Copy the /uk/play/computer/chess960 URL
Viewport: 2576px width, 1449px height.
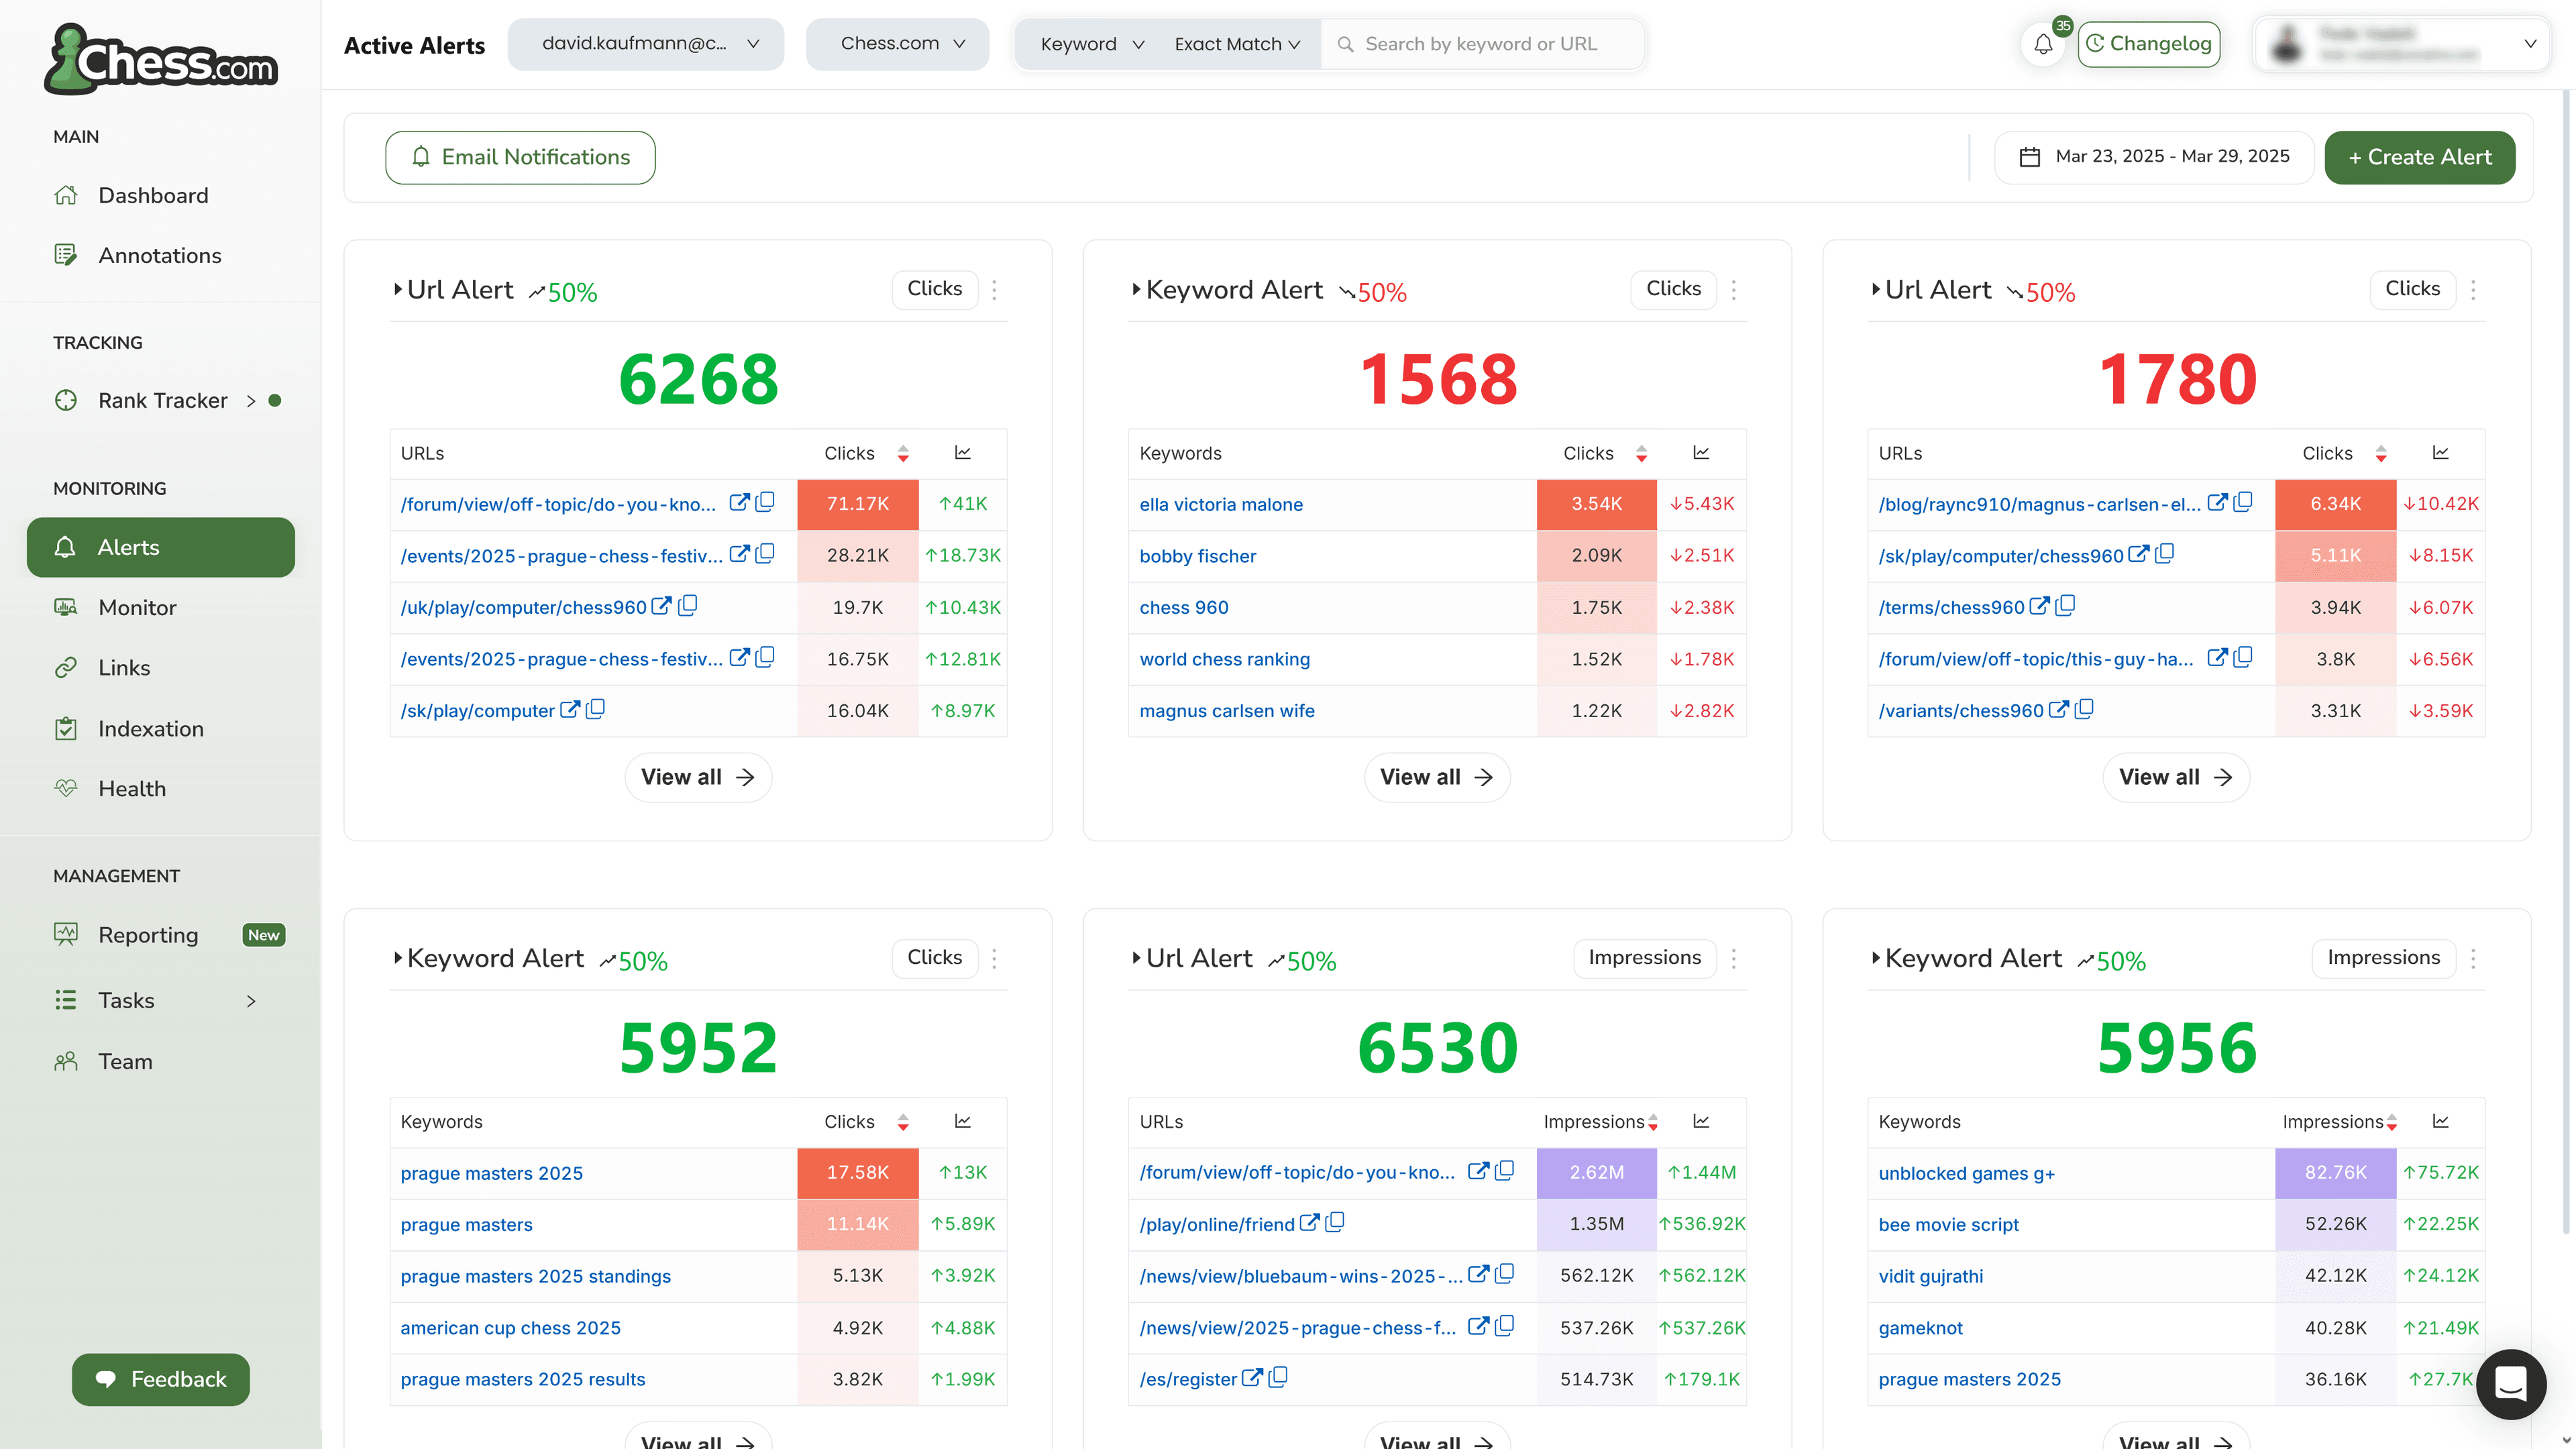(689, 606)
